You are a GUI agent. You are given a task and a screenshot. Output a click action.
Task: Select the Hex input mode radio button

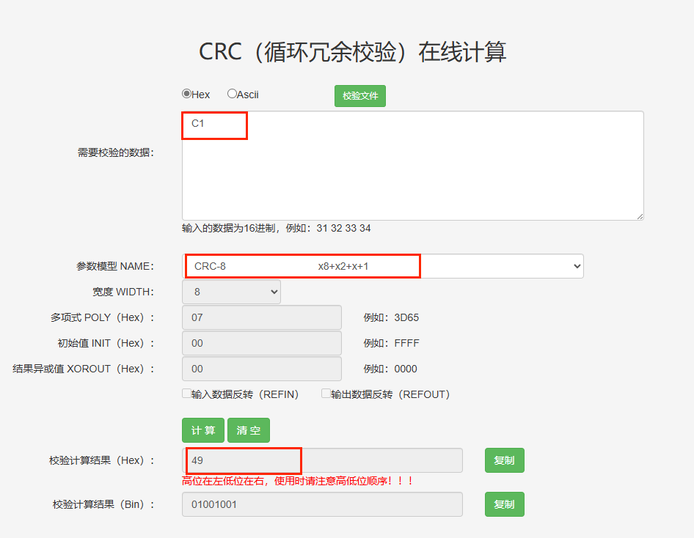pos(186,94)
